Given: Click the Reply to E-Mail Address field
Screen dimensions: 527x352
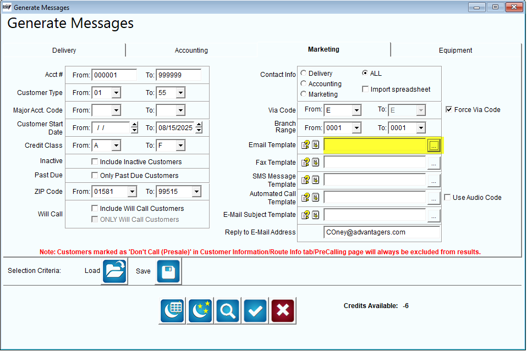Looking at the screenshot, I should [x=382, y=232].
